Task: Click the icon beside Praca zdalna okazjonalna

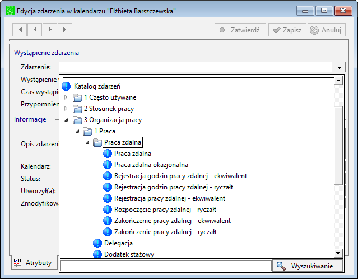Action: click(x=108, y=165)
